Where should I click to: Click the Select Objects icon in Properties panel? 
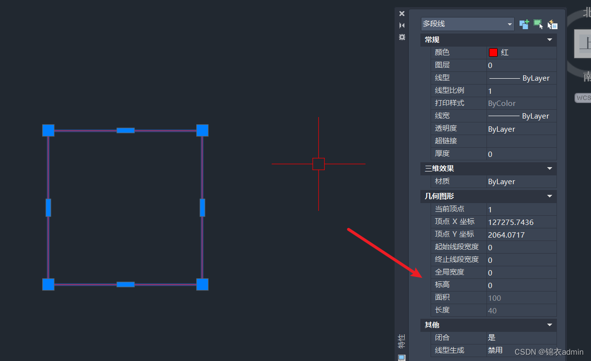[539, 24]
